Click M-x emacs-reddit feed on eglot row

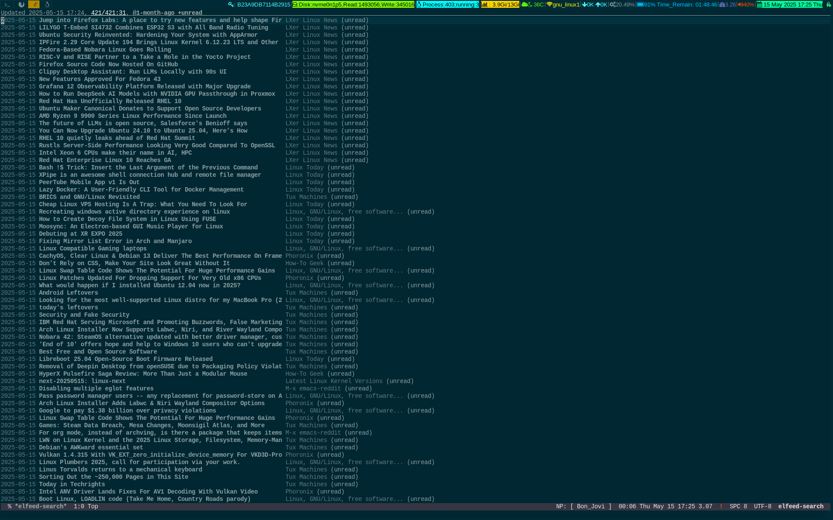313,389
